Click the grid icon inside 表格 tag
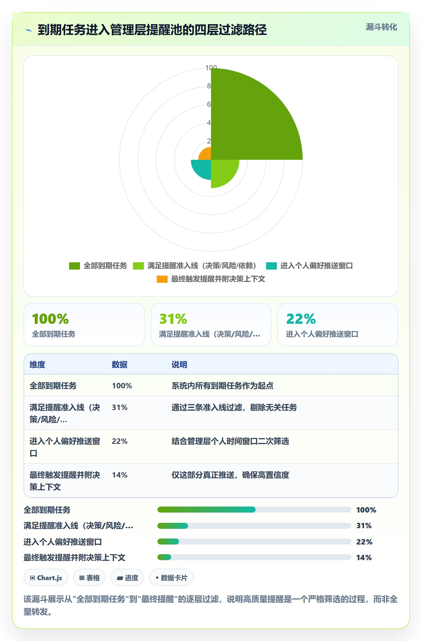The width and height of the screenshot is (422, 641). click(x=82, y=578)
